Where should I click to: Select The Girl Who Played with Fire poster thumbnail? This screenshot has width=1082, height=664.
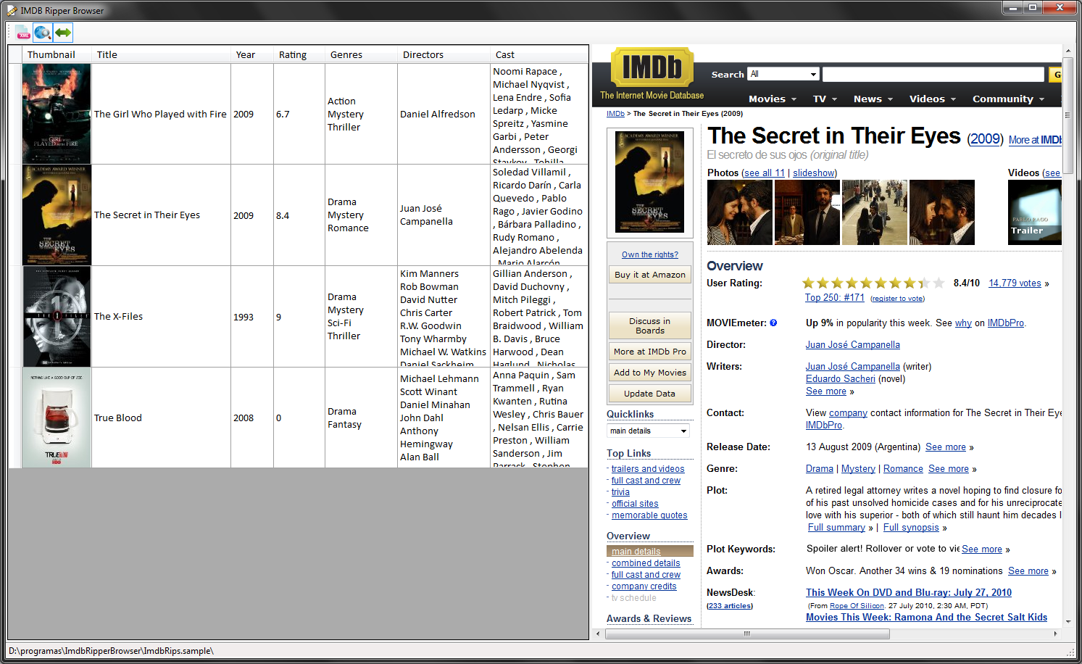pyautogui.click(x=57, y=114)
